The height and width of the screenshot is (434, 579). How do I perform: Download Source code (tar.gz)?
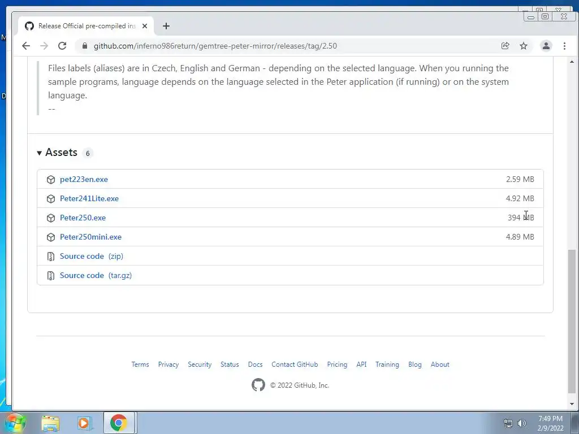(96, 275)
